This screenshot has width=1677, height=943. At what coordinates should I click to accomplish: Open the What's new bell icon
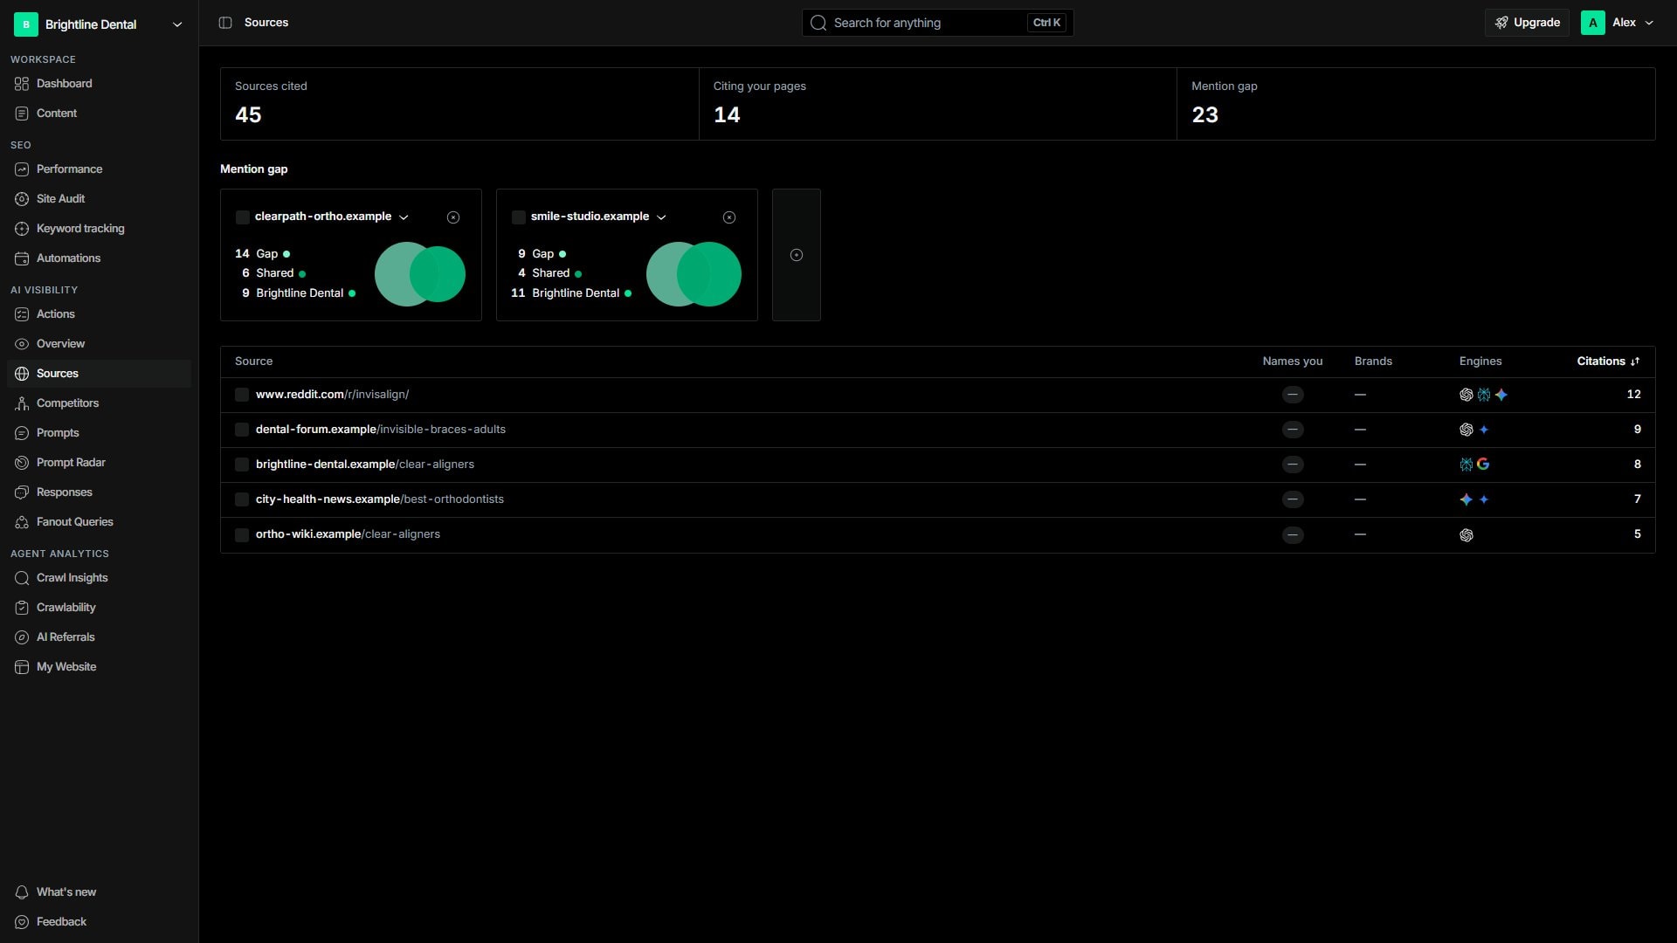[x=22, y=892]
